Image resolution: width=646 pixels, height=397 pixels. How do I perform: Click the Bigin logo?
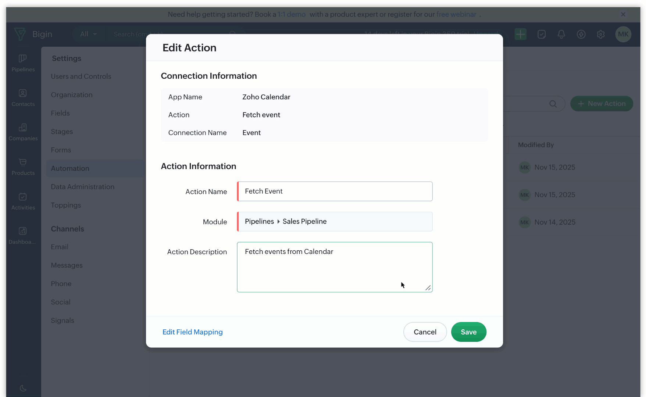pyautogui.click(x=33, y=34)
